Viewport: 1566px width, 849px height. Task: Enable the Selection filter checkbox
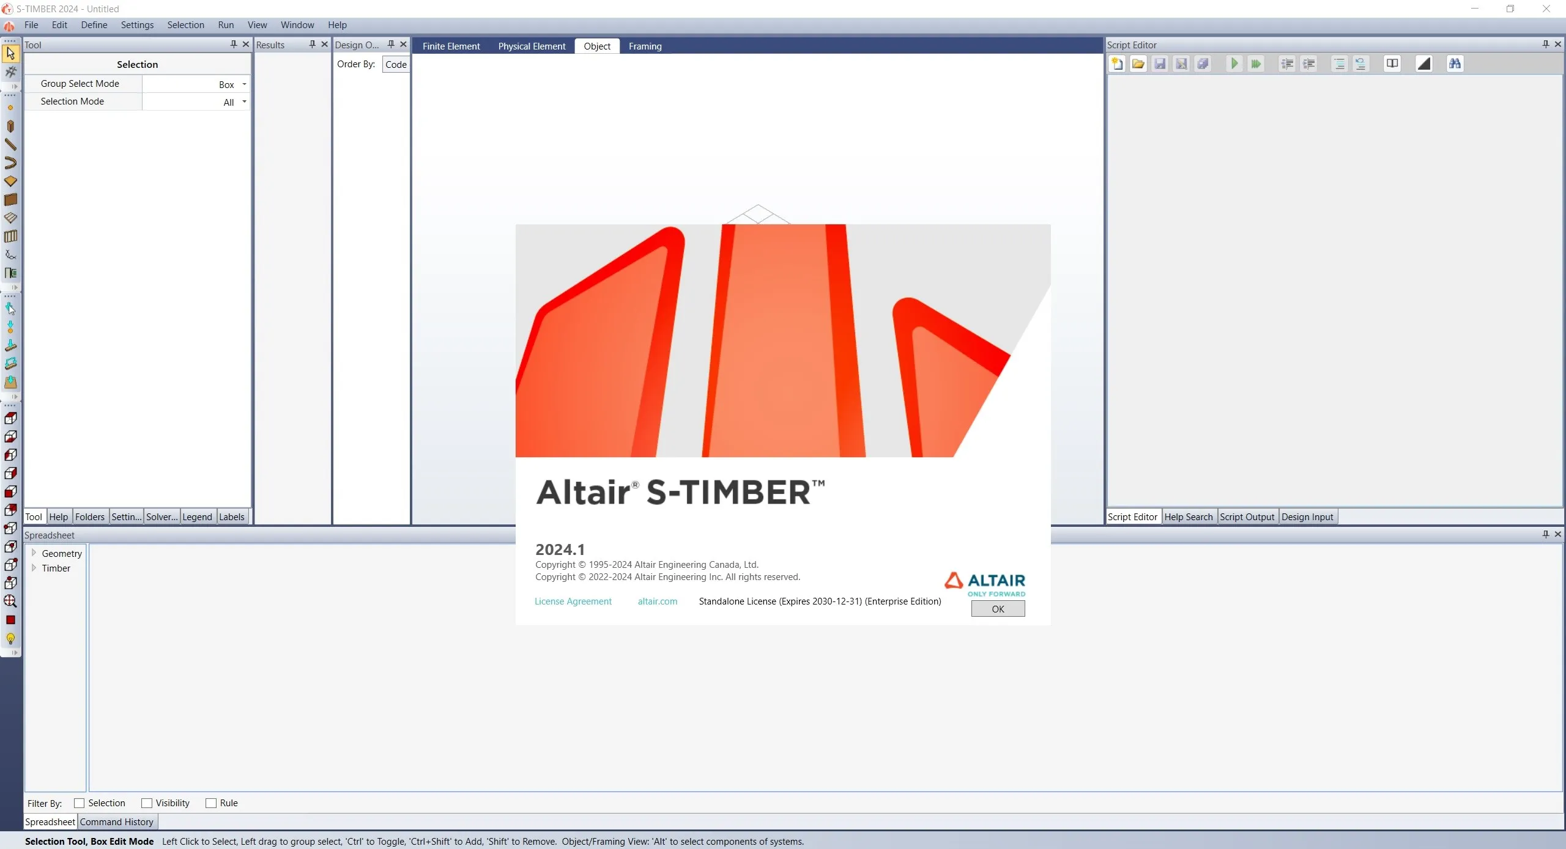(79, 803)
